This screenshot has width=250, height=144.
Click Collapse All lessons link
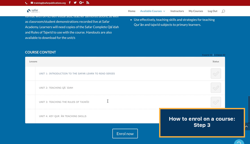click(219, 55)
